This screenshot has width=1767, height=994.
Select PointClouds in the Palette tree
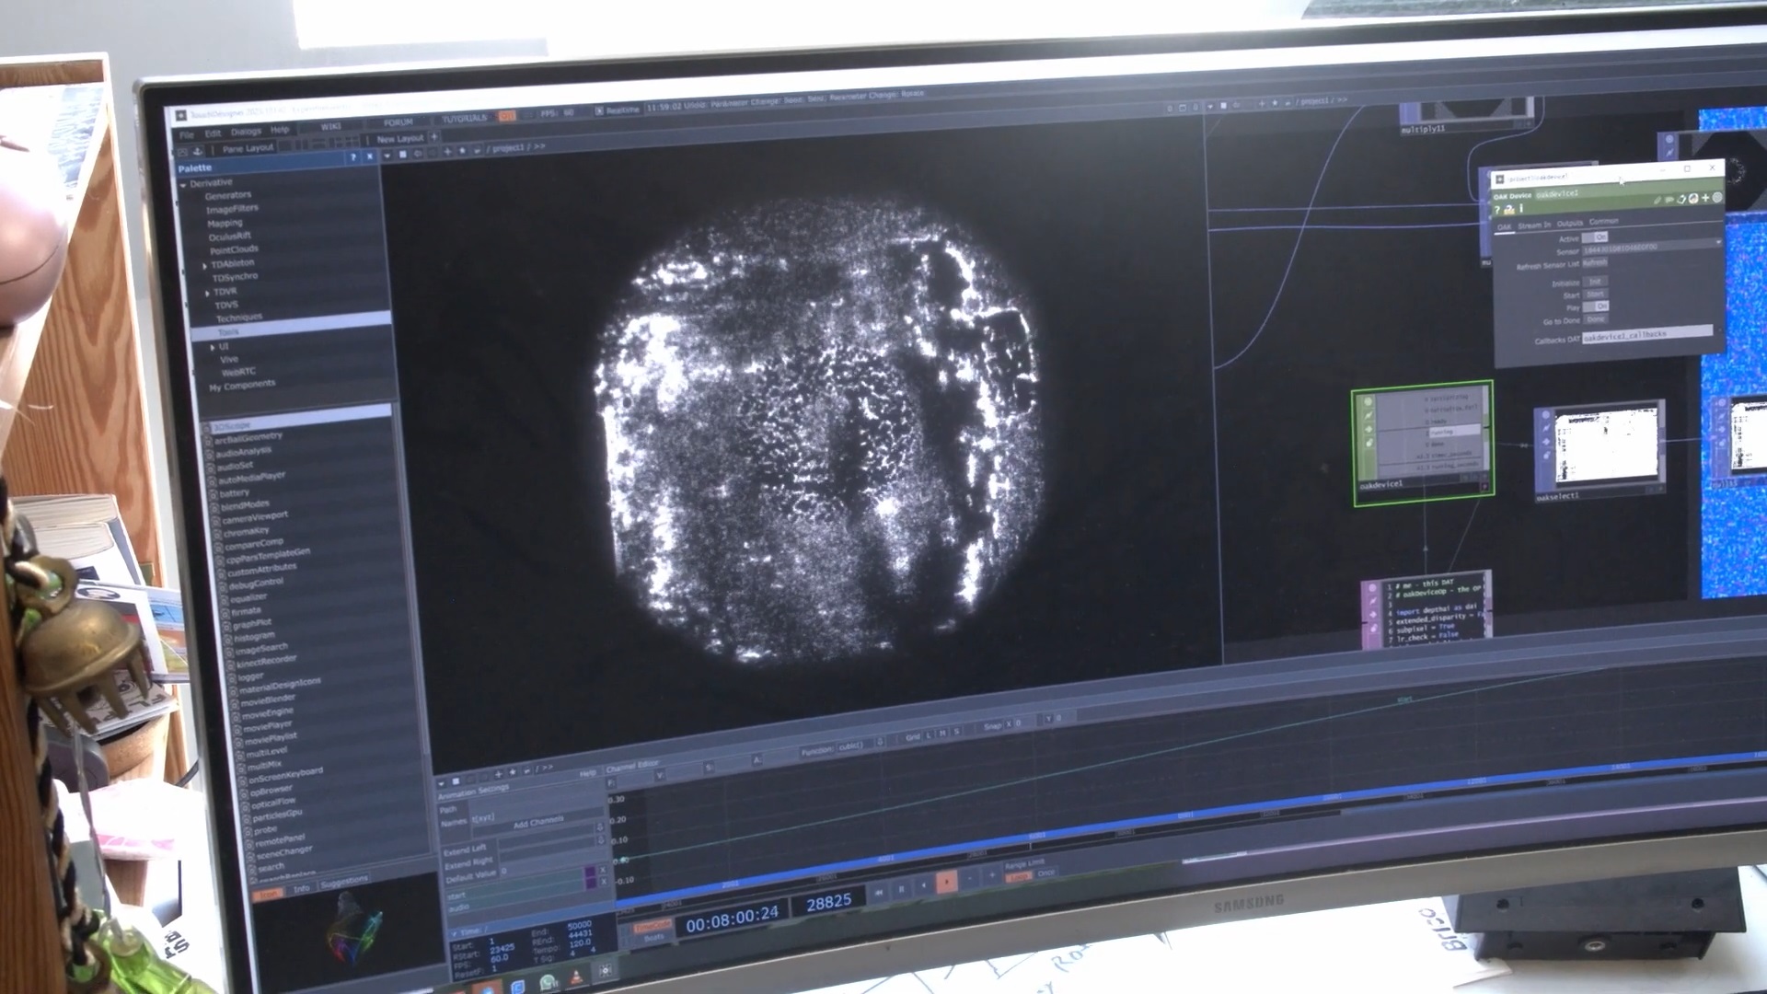[234, 249]
